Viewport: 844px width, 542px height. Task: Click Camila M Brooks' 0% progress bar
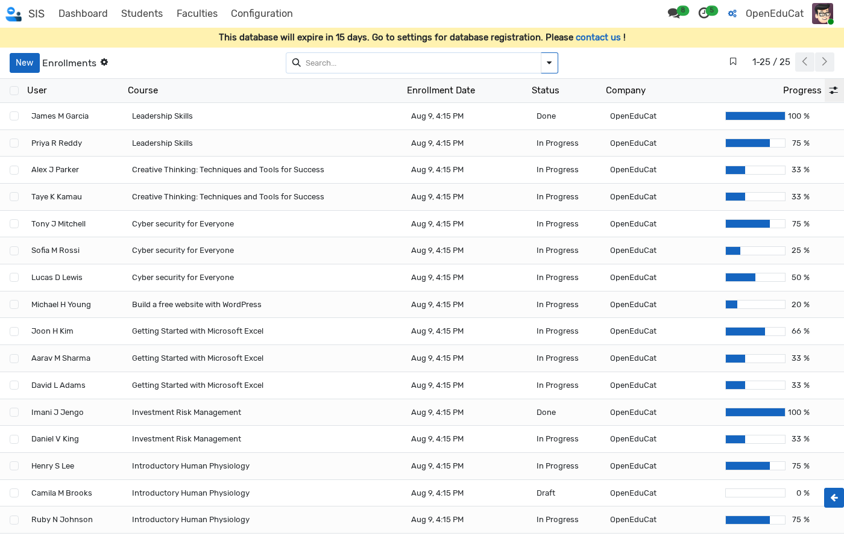click(755, 493)
